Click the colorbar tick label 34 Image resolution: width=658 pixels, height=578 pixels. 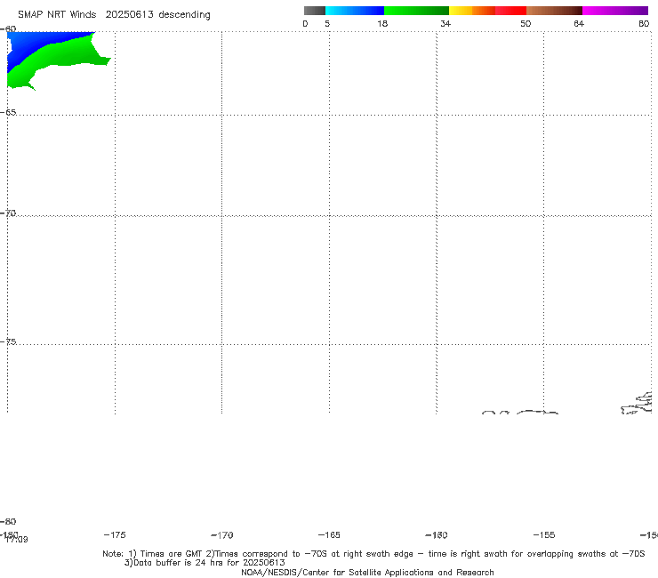point(445,23)
